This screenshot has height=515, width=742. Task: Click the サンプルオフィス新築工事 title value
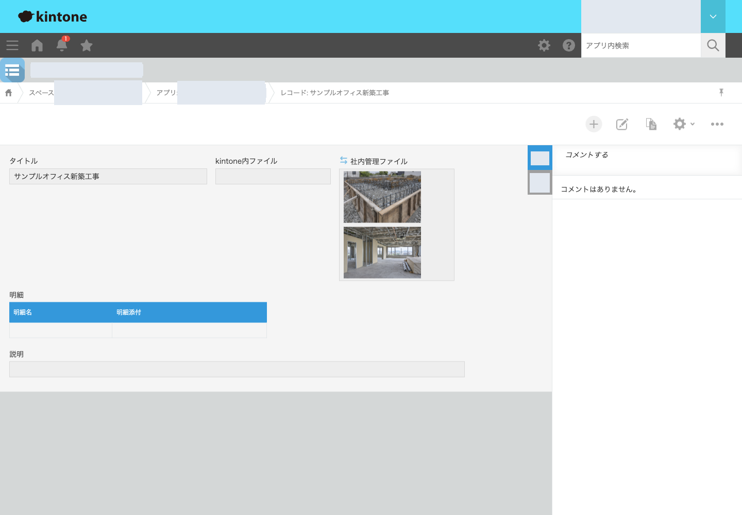57,177
